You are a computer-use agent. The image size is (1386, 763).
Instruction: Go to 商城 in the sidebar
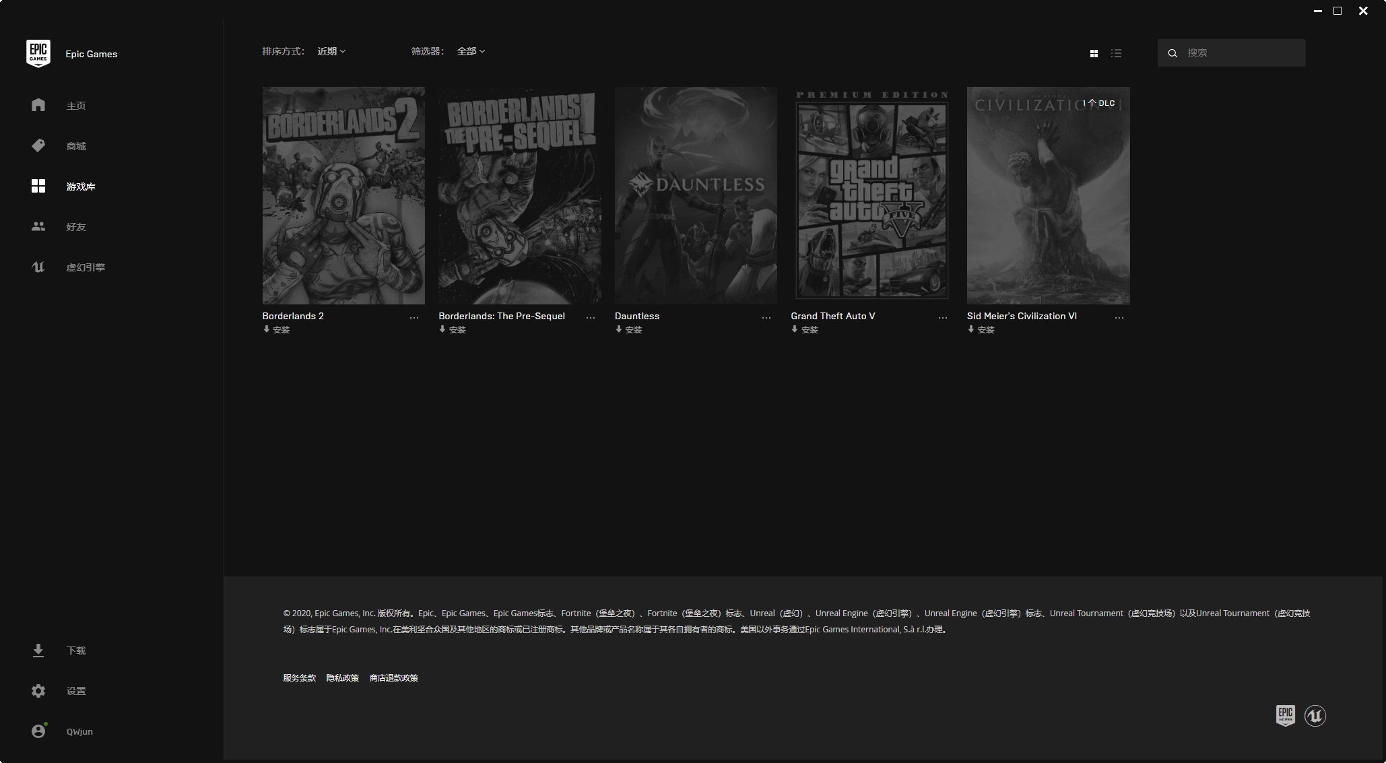click(76, 146)
